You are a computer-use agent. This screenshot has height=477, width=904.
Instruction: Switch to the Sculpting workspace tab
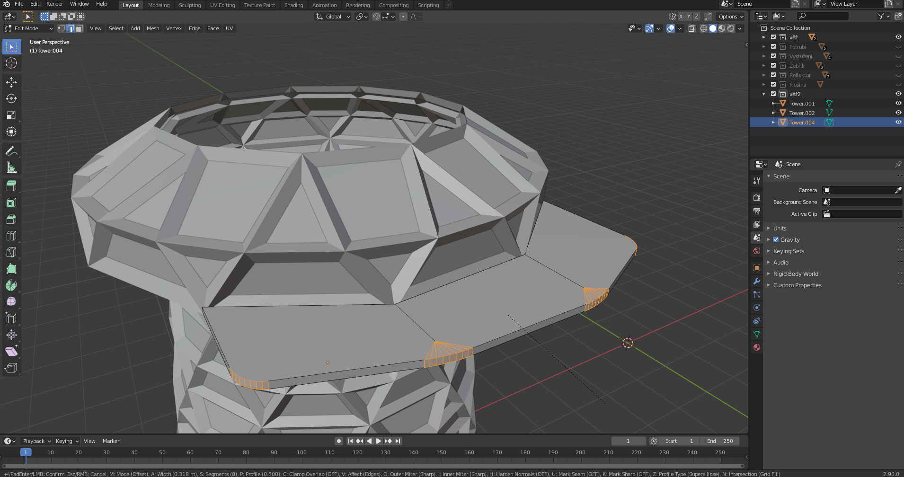[189, 5]
